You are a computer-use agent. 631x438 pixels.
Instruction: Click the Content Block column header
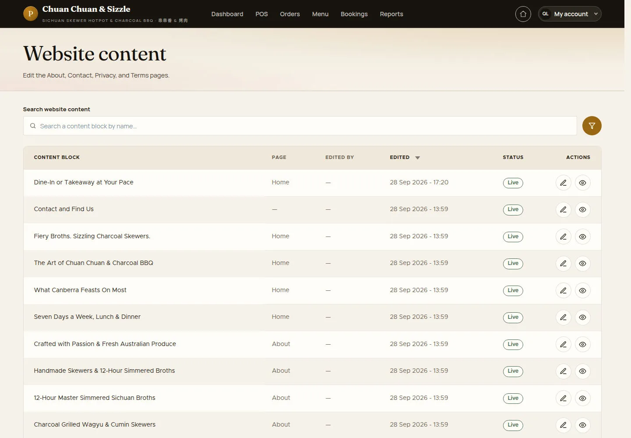click(57, 157)
